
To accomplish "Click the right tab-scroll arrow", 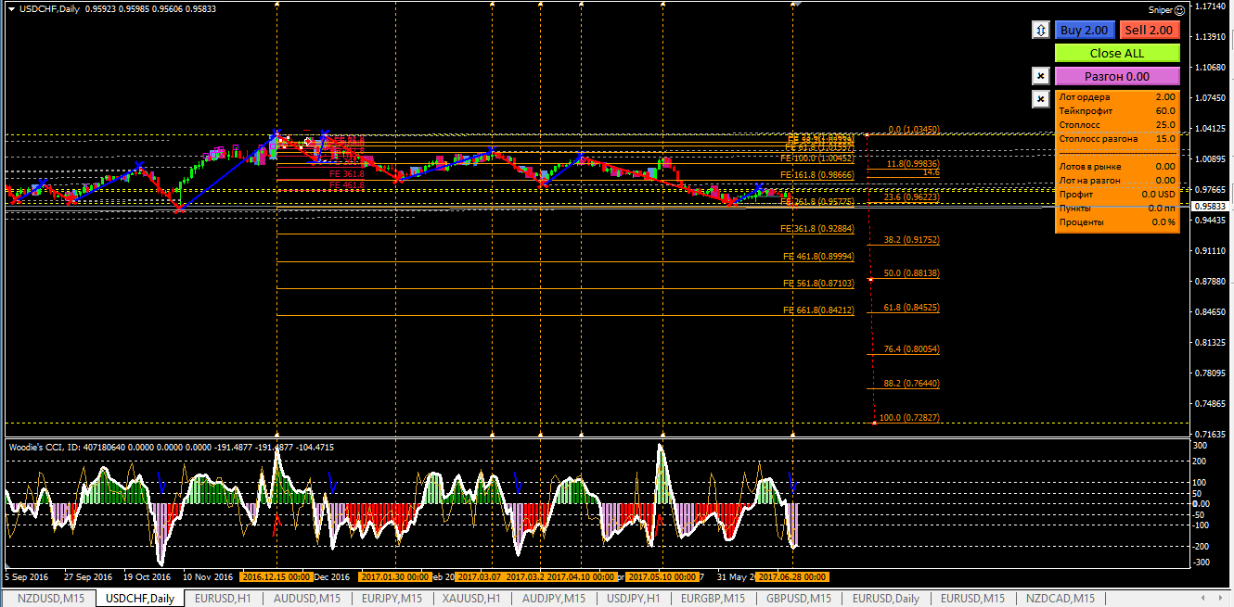I will [1221, 599].
